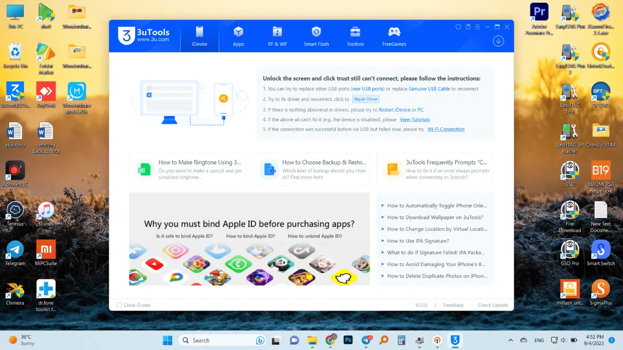Select the SigmaPlus desktop shortcut
This screenshot has height=350, width=623.
pyautogui.click(x=601, y=293)
